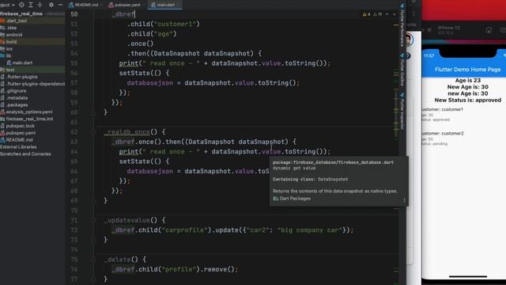Go to previous highlighted error arrow
Image resolution: width=506 pixels, height=285 pixels.
tap(387, 14)
